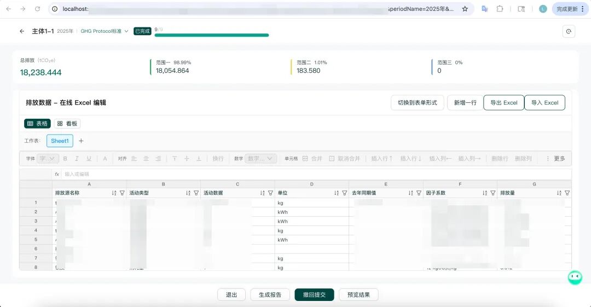Select the Sheet1 worksheet tab

pyautogui.click(x=60, y=141)
